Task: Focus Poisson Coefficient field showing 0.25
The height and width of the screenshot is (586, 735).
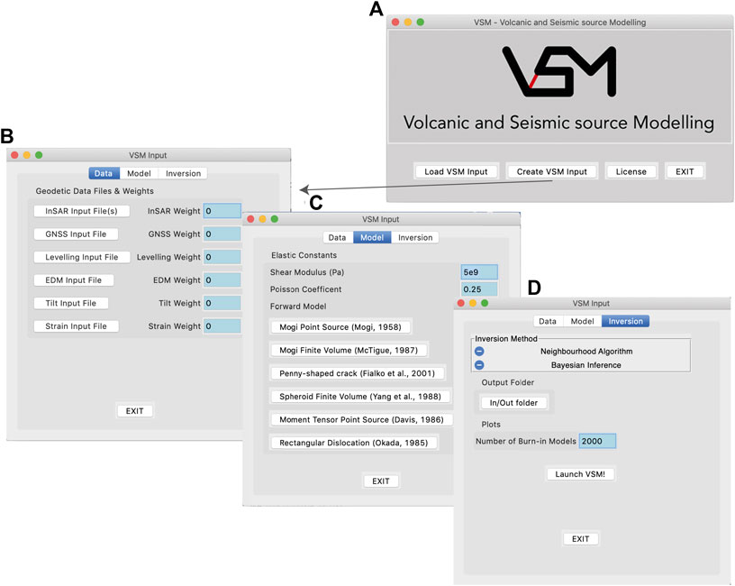Action: coord(479,289)
